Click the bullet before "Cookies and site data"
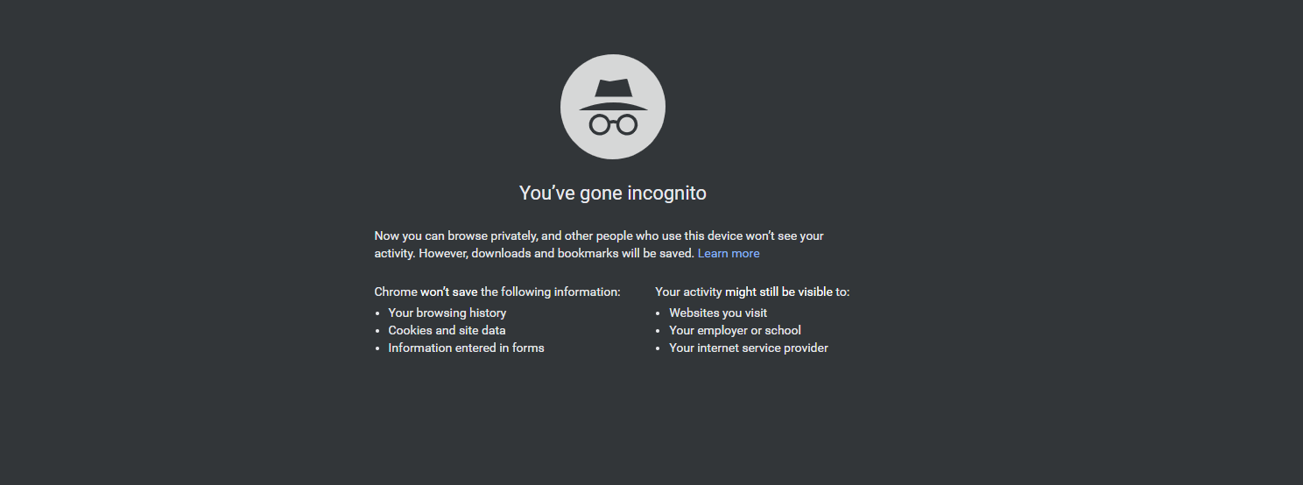This screenshot has height=485, width=1303. point(377,331)
